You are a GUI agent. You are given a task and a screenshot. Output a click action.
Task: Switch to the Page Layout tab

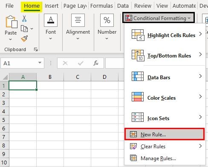click(75, 6)
